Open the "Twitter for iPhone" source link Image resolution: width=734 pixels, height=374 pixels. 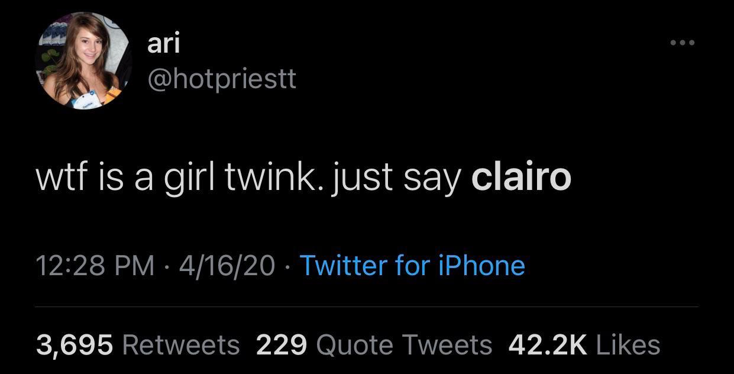pyautogui.click(x=412, y=265)
